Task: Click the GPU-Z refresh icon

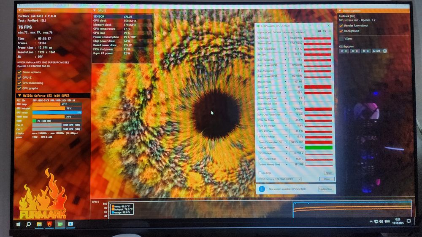Action: pos(325,32)
